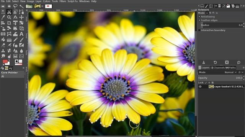Select the Pencil tool
The height and width of the screenshot is (137, 245).
click(15, 40)
